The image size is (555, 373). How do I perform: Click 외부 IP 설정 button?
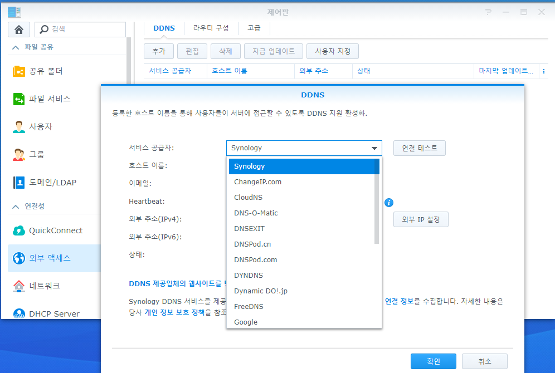click(421, 219)
